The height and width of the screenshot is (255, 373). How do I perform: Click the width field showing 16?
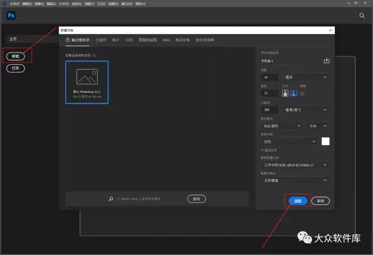coord(269,77)
